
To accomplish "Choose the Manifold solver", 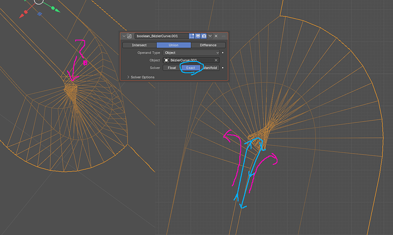I will pyautogui.click(x=210, y=68).
